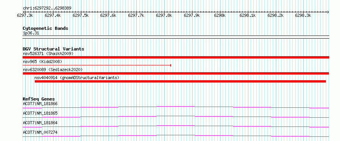The image size is (340, 141).
Task: Click the magenta line of ACOT7|NM_007274
Action: [x=176, y=136]
